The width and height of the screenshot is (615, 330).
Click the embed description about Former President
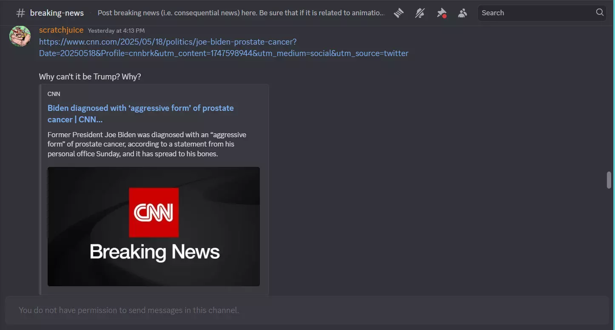pos(147,144)
